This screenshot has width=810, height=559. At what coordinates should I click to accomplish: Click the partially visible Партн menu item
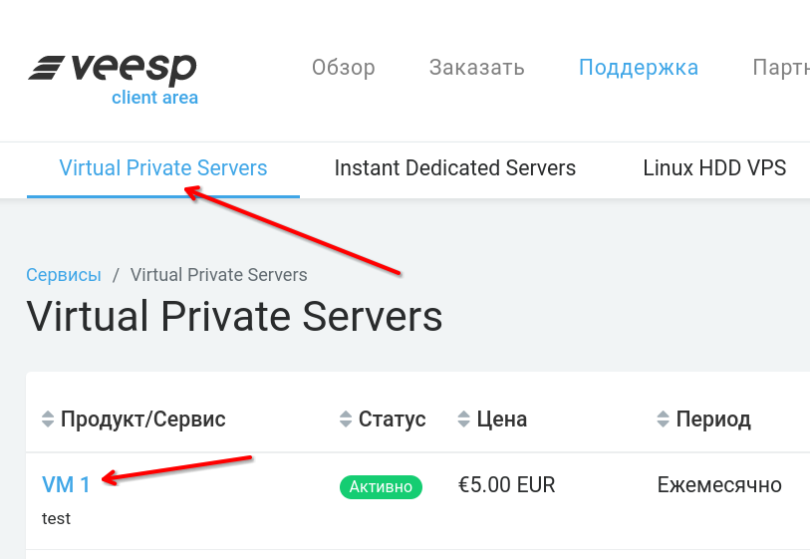[x=780, y=68]
